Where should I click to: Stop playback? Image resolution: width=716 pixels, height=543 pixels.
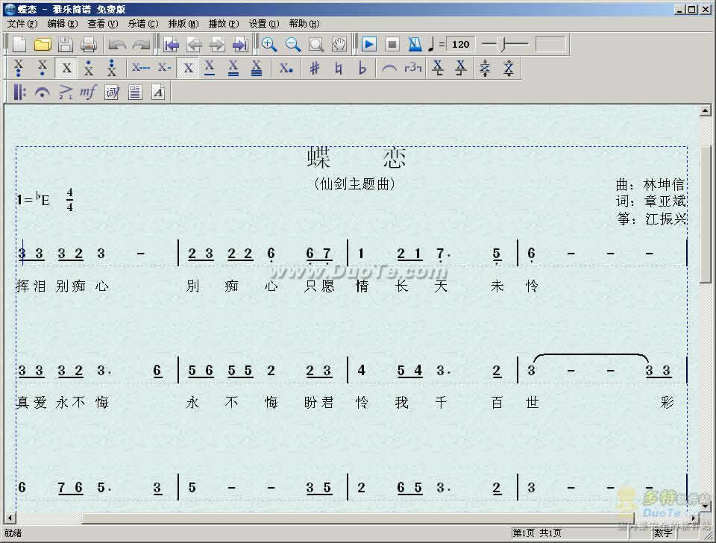(x=392, y=44)
